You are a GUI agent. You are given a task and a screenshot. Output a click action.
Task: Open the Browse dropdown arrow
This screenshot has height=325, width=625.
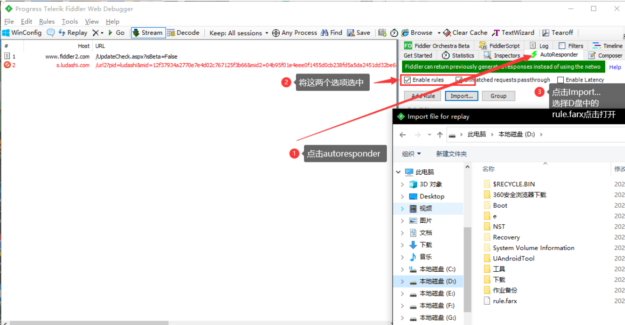(439, 33)
